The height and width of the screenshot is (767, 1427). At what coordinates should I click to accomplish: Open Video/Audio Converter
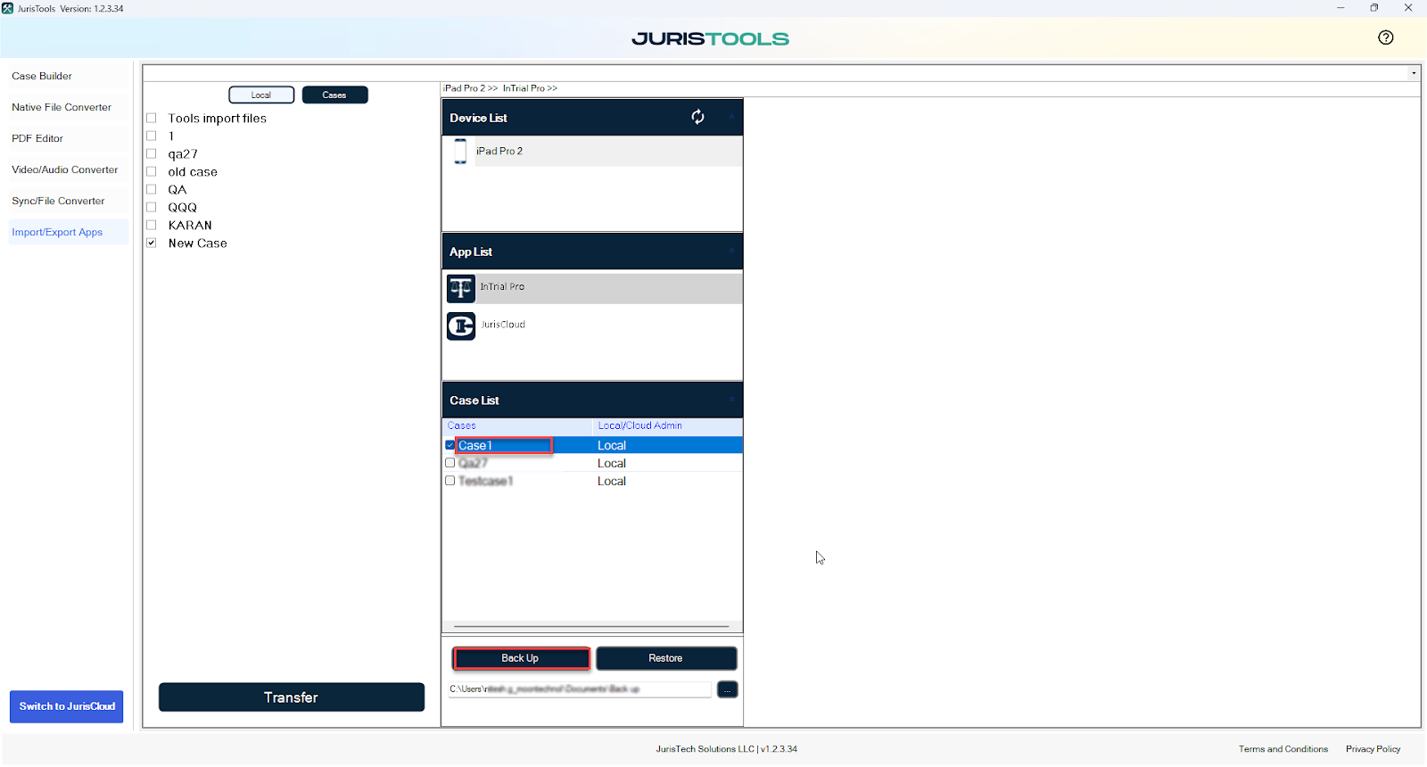click(x=65, y=170)
